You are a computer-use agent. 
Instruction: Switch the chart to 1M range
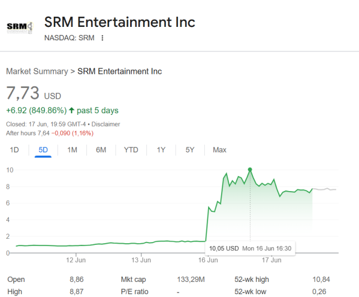(72, 150)
